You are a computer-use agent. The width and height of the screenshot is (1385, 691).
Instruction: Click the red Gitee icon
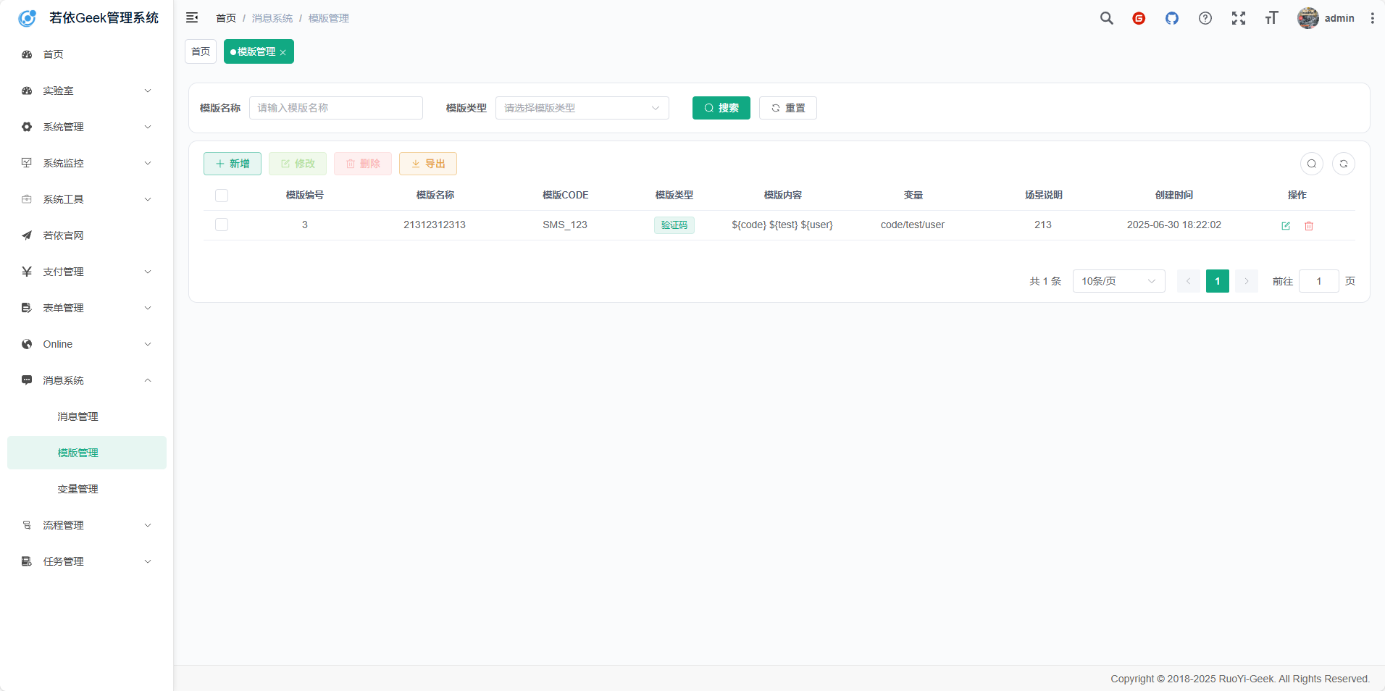1139,18
